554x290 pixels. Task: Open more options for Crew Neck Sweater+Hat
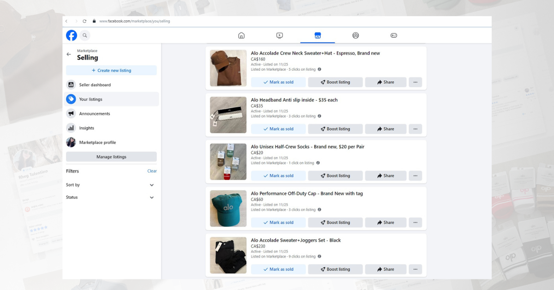pos(415,82)
